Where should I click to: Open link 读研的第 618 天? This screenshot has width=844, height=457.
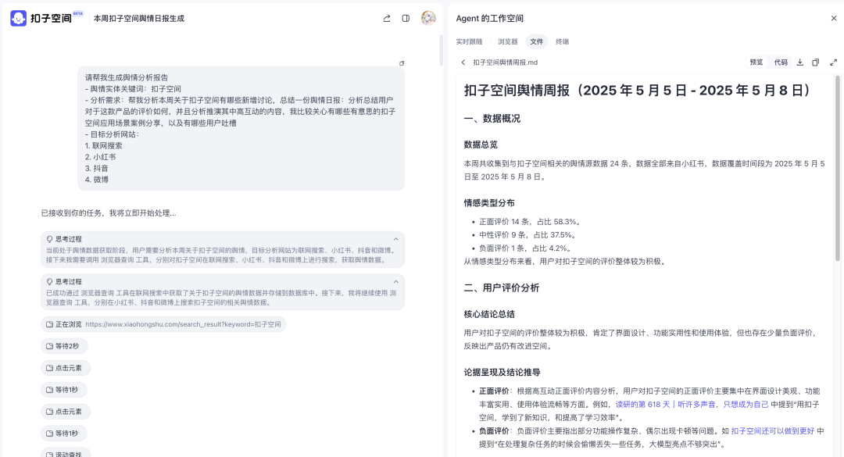(692, 404)
